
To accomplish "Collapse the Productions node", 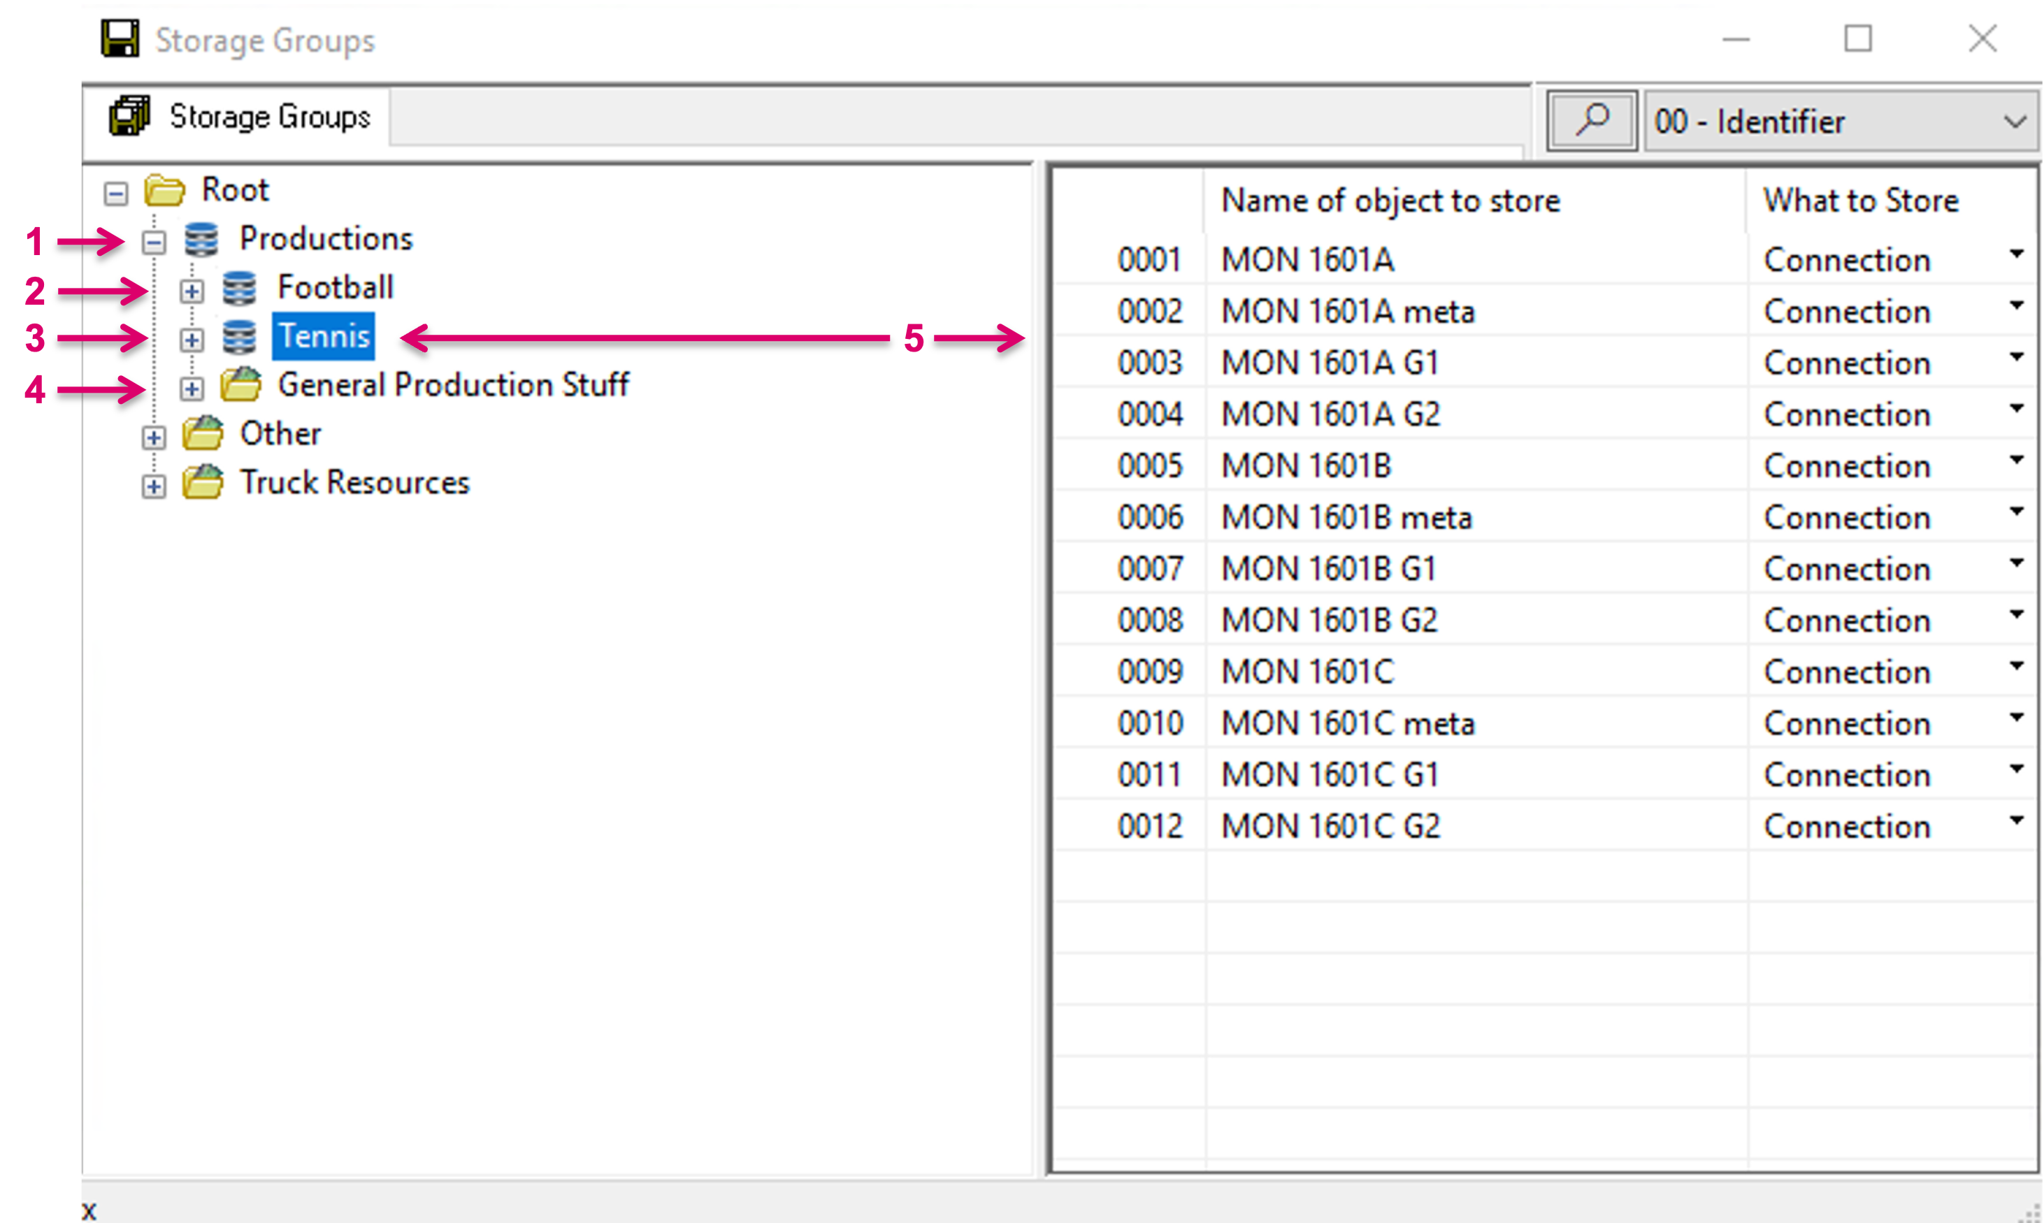I will [x=154, y=243].
